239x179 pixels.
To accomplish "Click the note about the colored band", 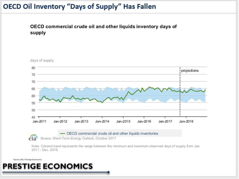I will (116, 148).
